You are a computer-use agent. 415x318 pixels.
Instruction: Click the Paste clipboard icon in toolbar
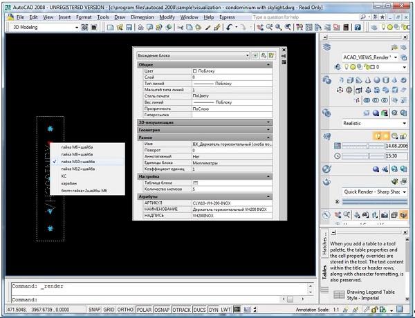pyautogui.click(x=199, y=27)
